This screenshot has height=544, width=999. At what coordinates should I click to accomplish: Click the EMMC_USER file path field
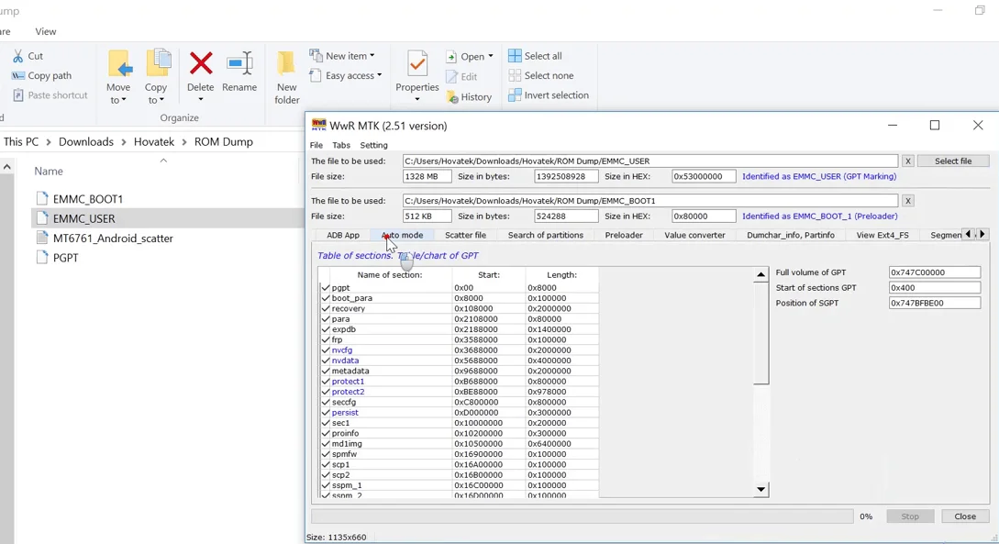pyautogui.click(x=649, y=161)
